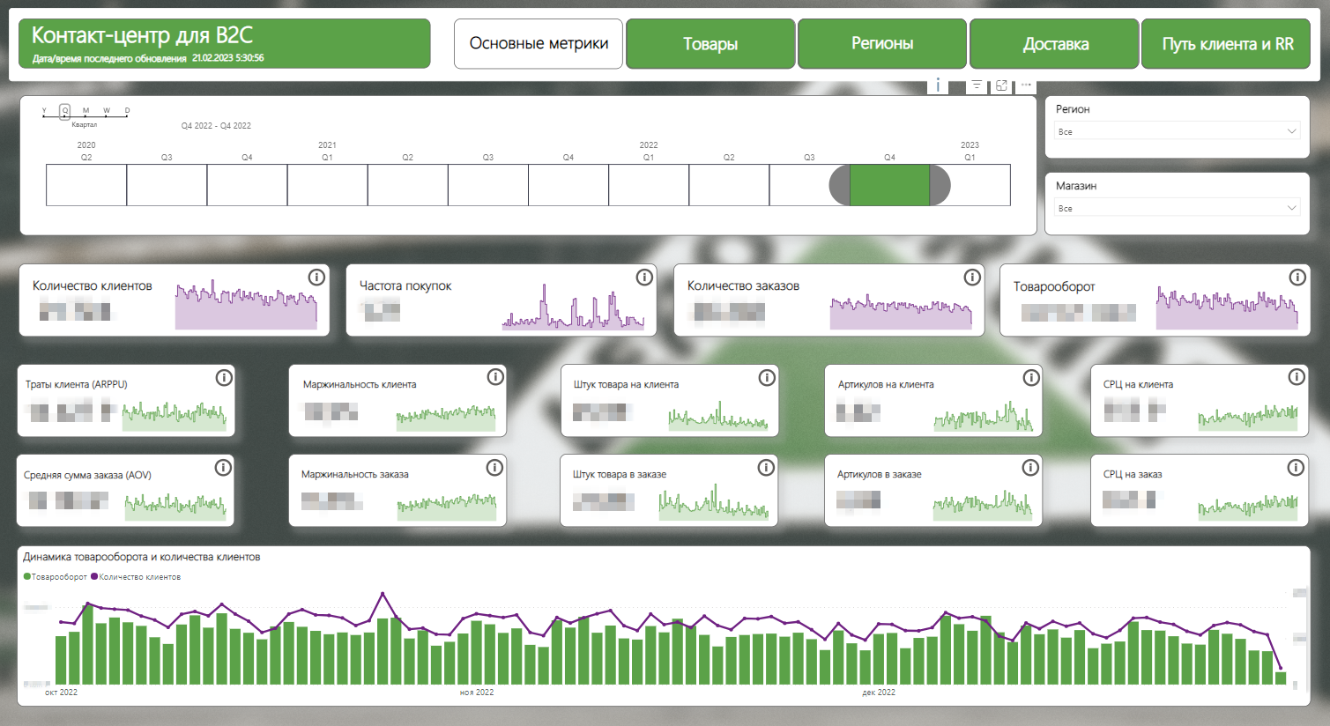Click info icon on СРЦ на заказ
This screenshot has height=726, width=1330.
(1296, 468)
